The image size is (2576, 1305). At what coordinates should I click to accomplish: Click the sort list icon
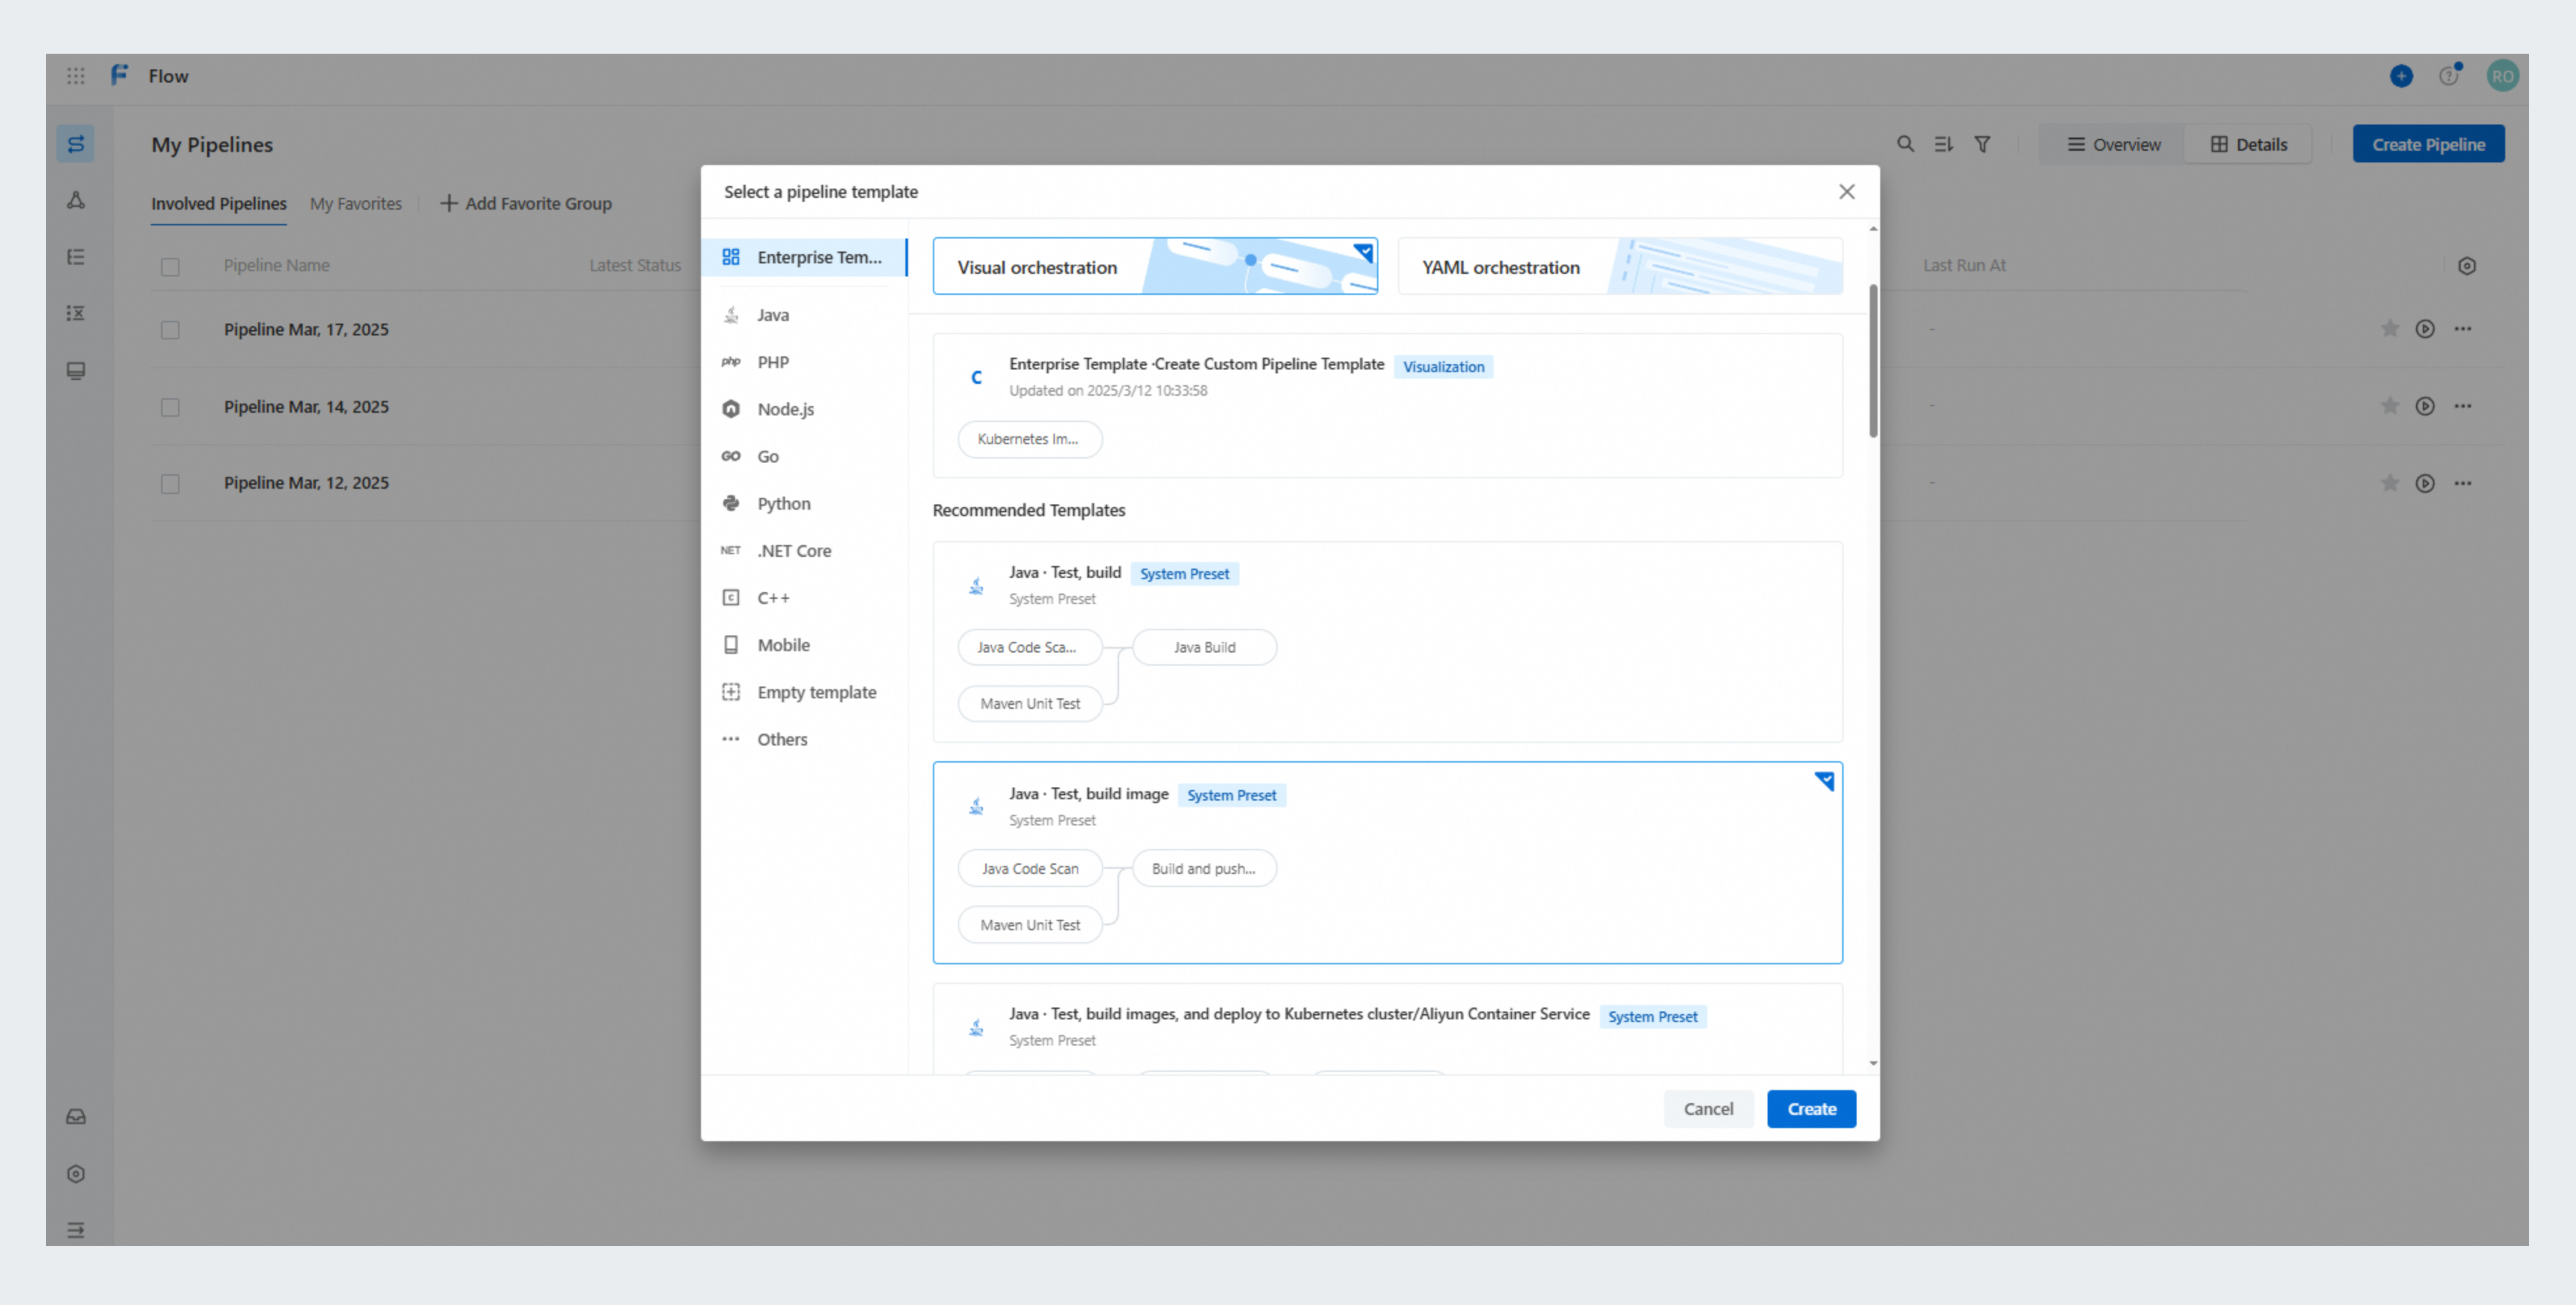[1943, 144]
